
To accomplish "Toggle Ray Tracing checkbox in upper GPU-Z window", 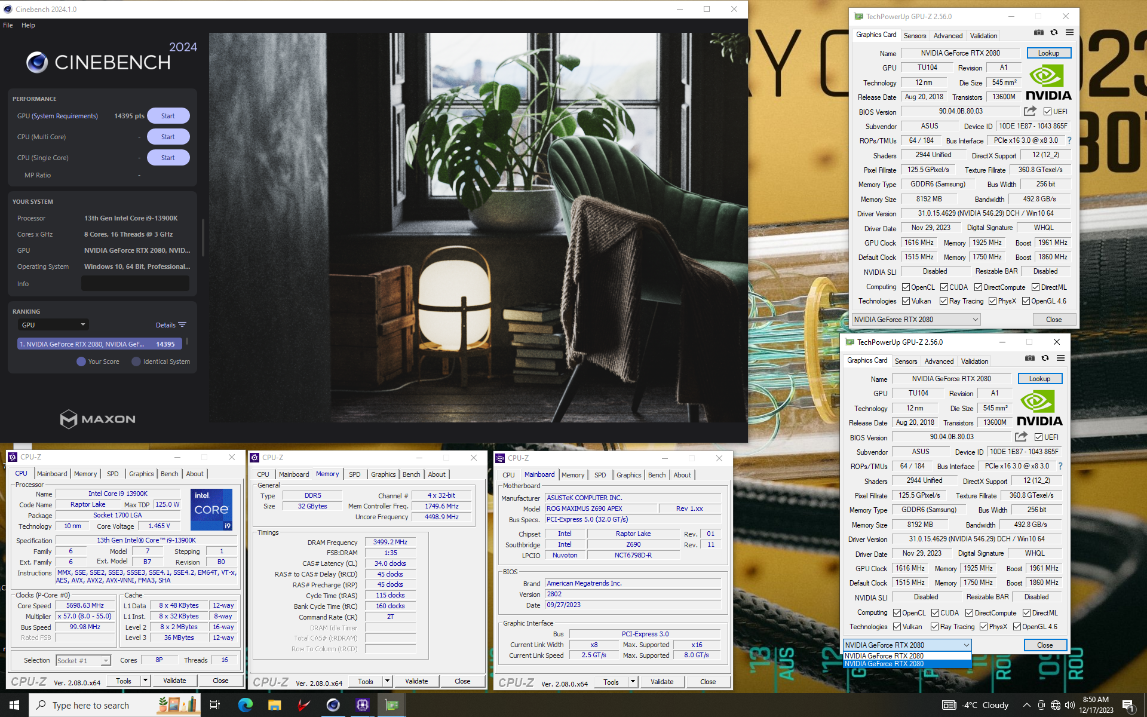I will (x=944, y=301).
